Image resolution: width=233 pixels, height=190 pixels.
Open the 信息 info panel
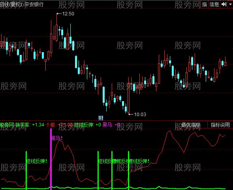(x=214, y=4)
